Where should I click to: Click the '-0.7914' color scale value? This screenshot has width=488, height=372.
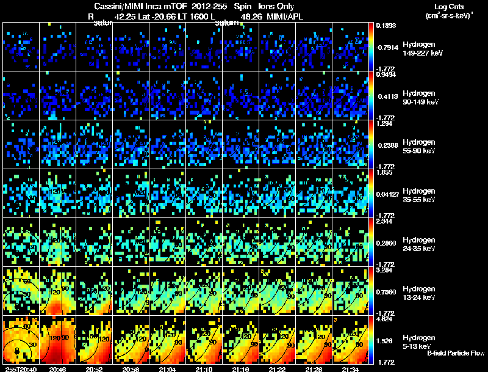pyautogui.click(x=387, y=48)
